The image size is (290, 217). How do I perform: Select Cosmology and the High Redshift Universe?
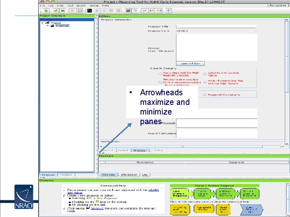click(x=161, y=74)
